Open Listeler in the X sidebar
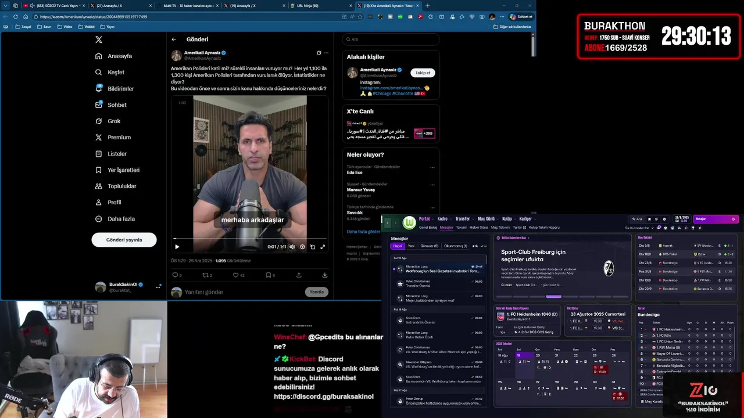Screen dimensions: 744x418 tap(110, 154)
